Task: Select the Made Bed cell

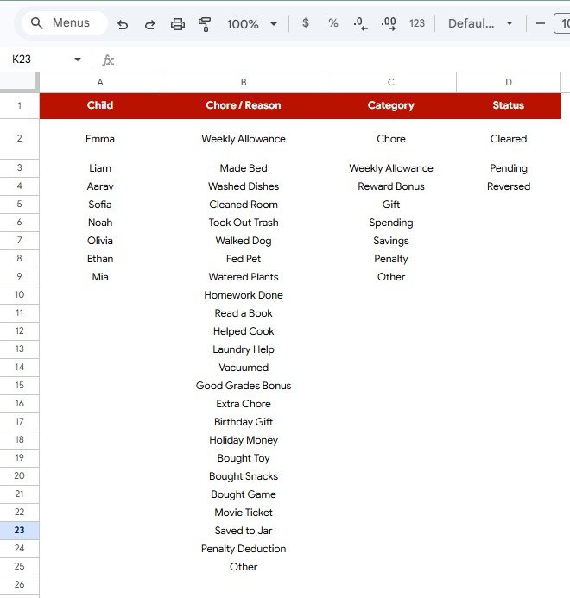Action: 244,168
